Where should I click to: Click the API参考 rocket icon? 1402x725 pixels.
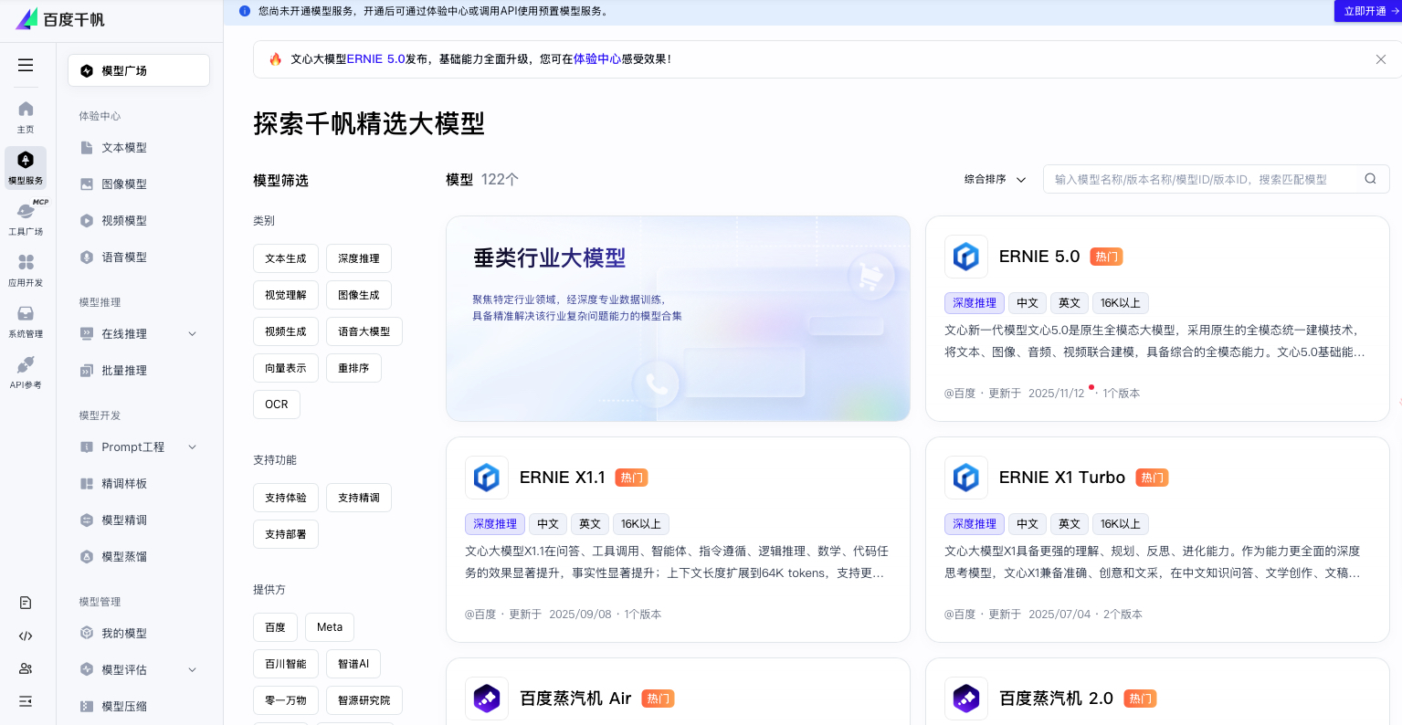pyautogui.click(x=26, y=372)
